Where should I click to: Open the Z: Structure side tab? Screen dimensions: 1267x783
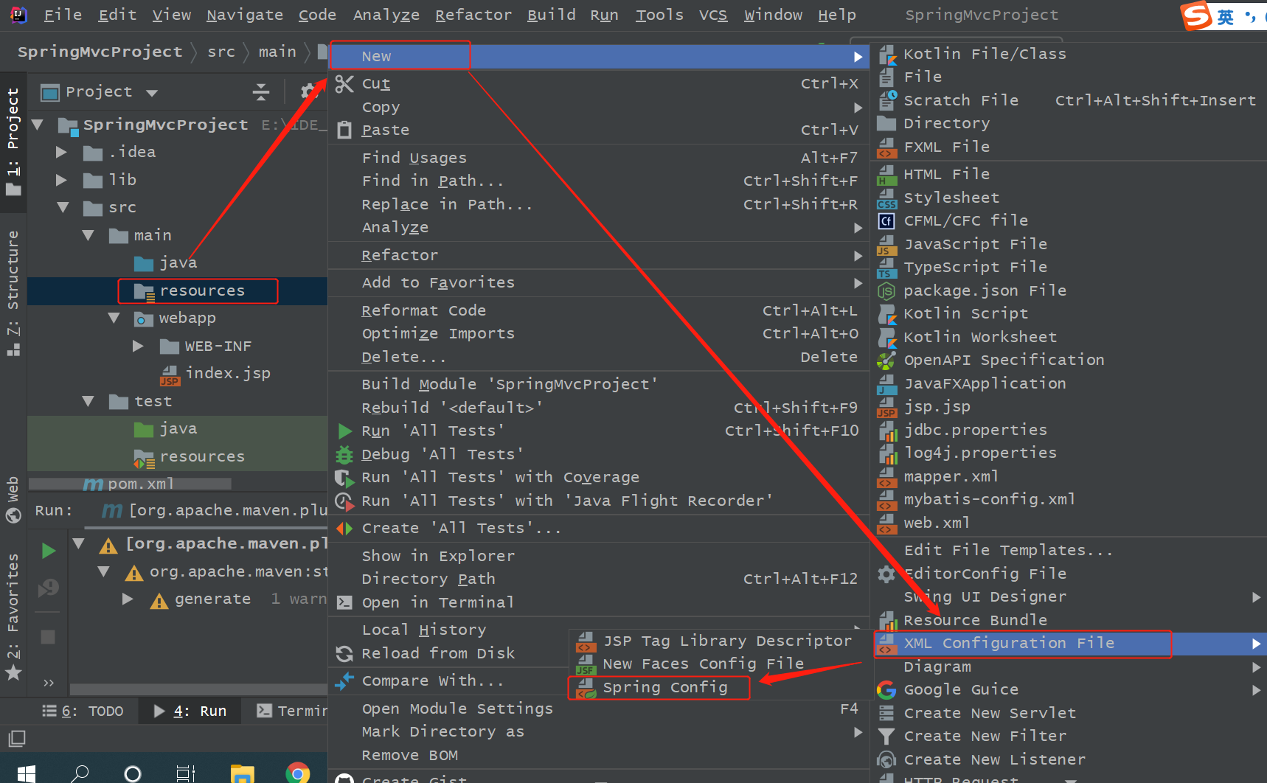coord(13,293)
